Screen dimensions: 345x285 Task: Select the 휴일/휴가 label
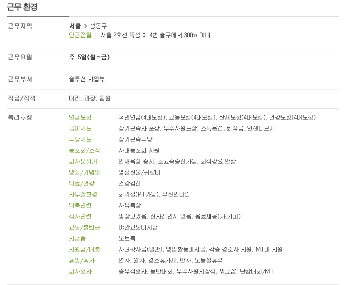82,261
